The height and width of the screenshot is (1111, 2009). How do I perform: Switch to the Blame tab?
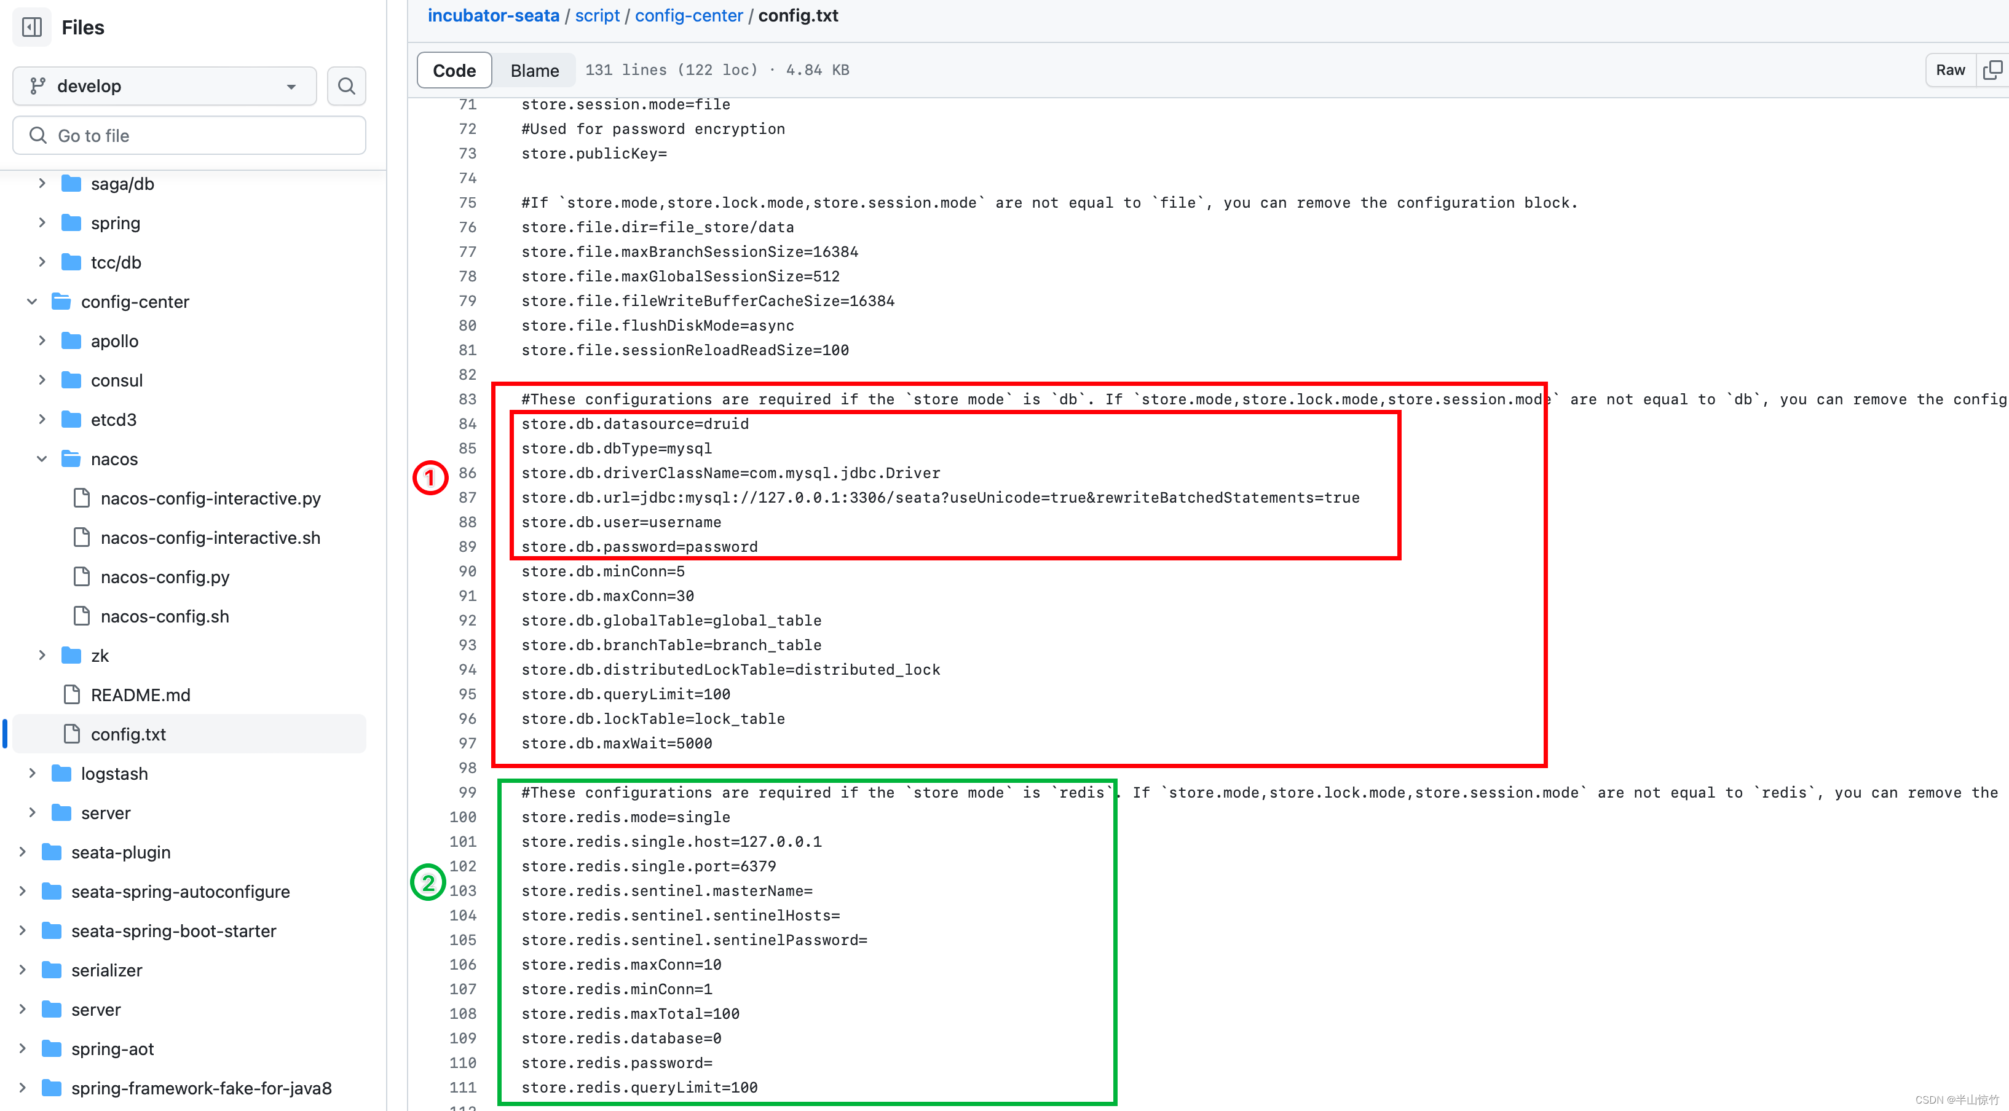tap(534, 70)
